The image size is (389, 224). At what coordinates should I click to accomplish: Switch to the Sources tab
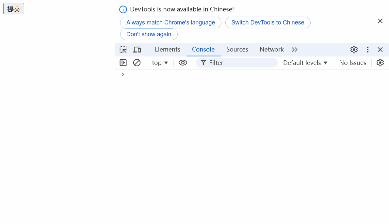coord(237,49)
